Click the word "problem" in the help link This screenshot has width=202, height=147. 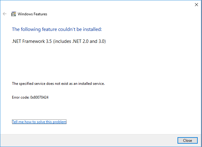(x=60, y=122)
